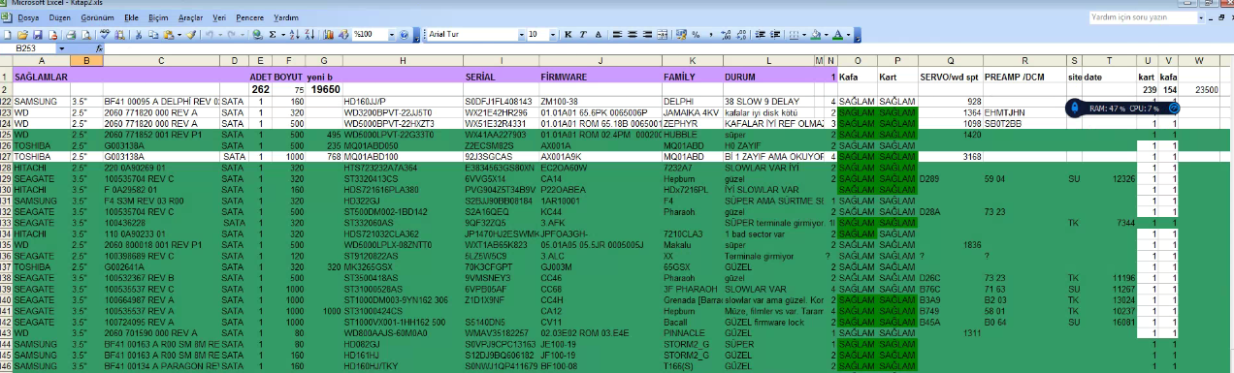1234x373 pixels.
Task: Select the SAĞLAMLAR header cell
Action: (42, 76)
